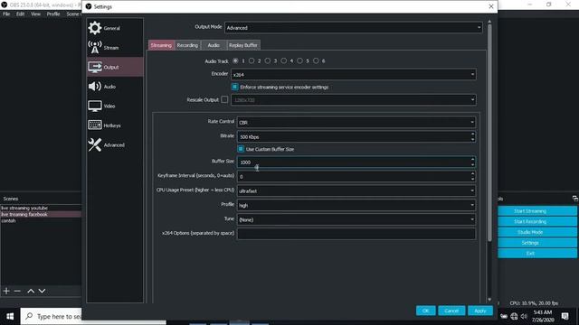The width and height of the screenshot is (579, 325).
Task: Click the x264 Options text field
Action: [356, 234]
